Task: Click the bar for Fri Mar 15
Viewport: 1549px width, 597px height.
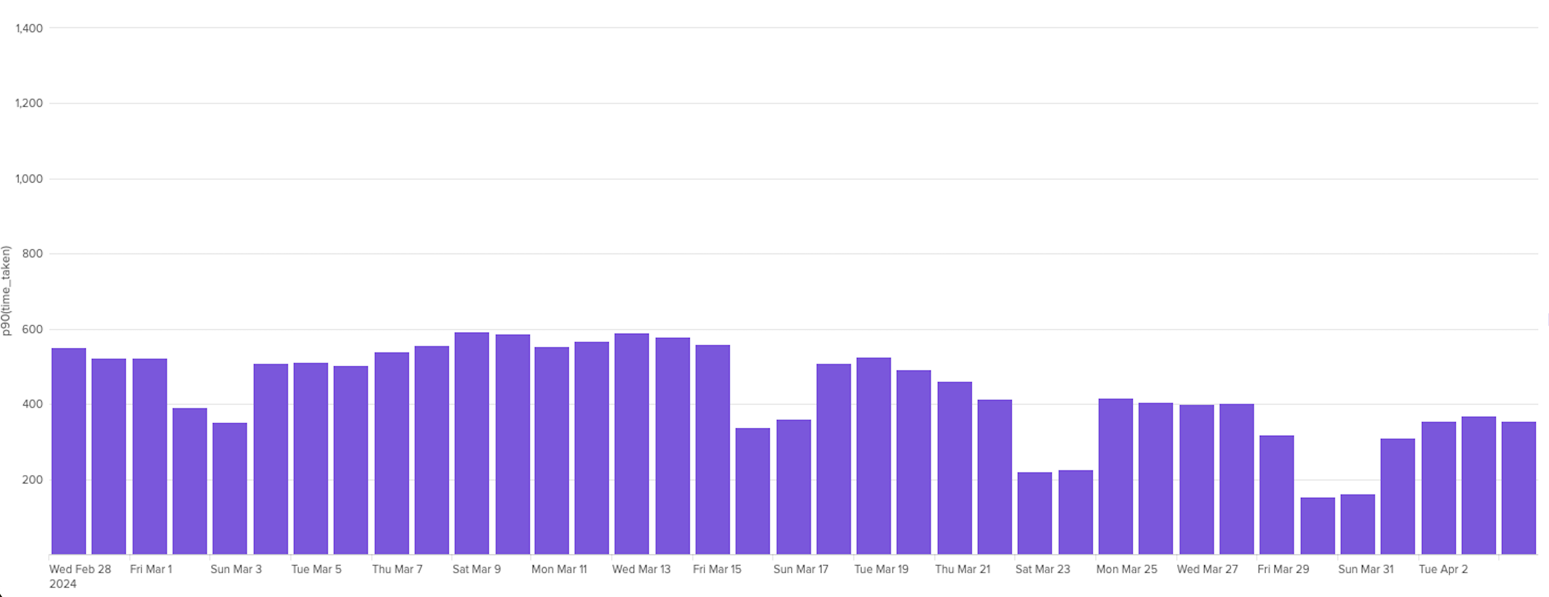Action: [712, 450]
